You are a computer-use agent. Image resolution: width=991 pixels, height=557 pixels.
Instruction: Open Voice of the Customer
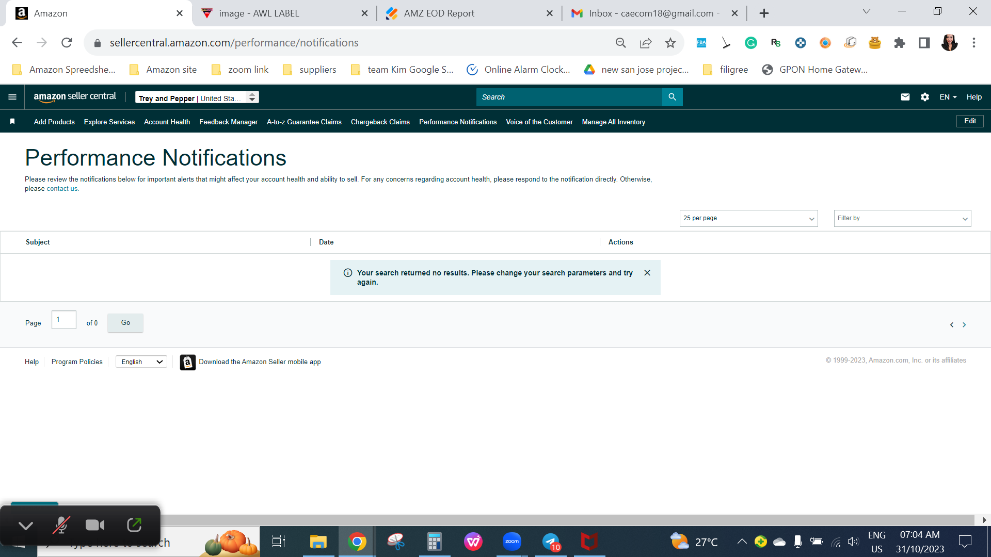tap(539, 122)
